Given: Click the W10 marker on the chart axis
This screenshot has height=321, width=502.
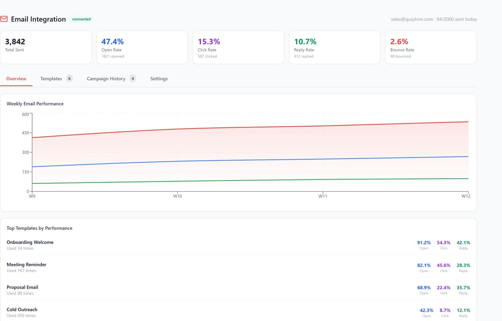Looking at the screenshot, I should [x=177, y=196].
